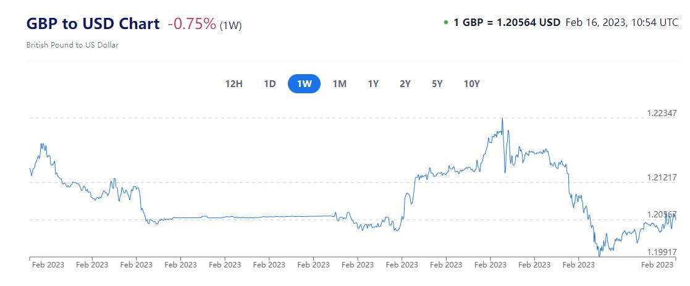Click the 1 GBP = 1.20564 USD rate
Viewport: 690px width, 286px height.
click(507, 22)
